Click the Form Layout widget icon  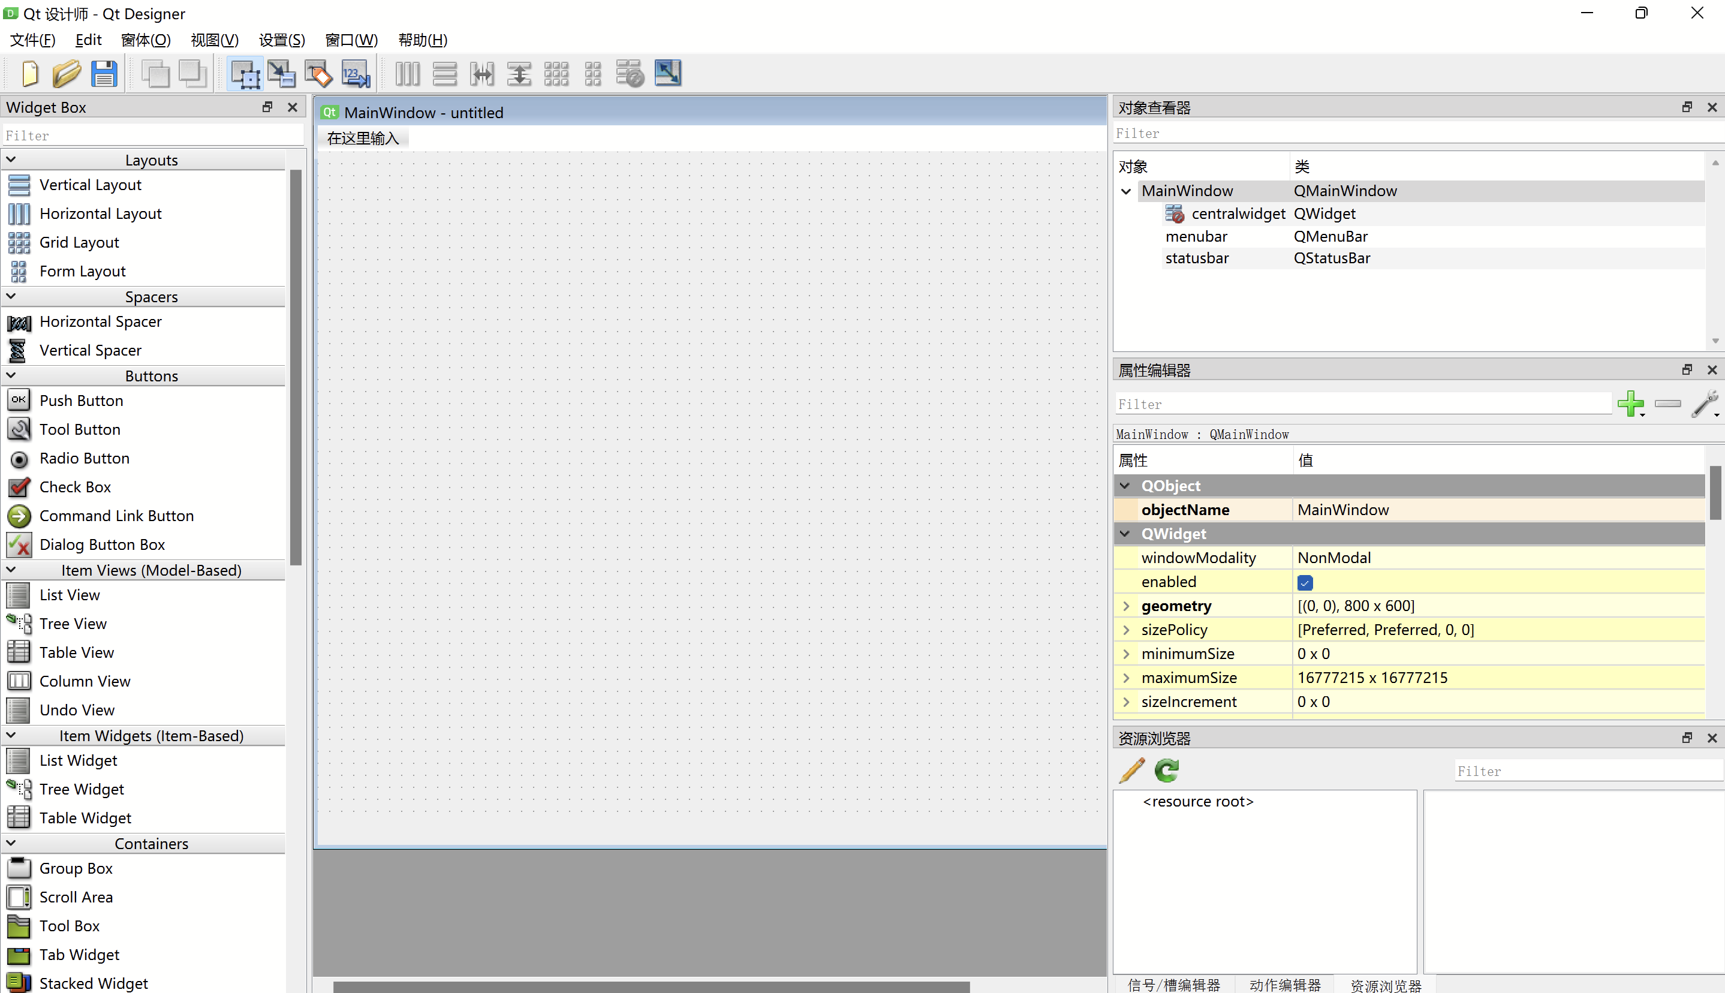18,270
